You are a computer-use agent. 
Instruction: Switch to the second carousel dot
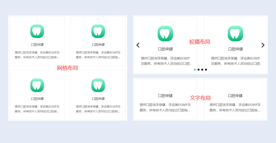click(x=199, y=70)
